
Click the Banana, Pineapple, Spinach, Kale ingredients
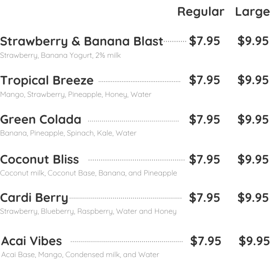[68, 133]
